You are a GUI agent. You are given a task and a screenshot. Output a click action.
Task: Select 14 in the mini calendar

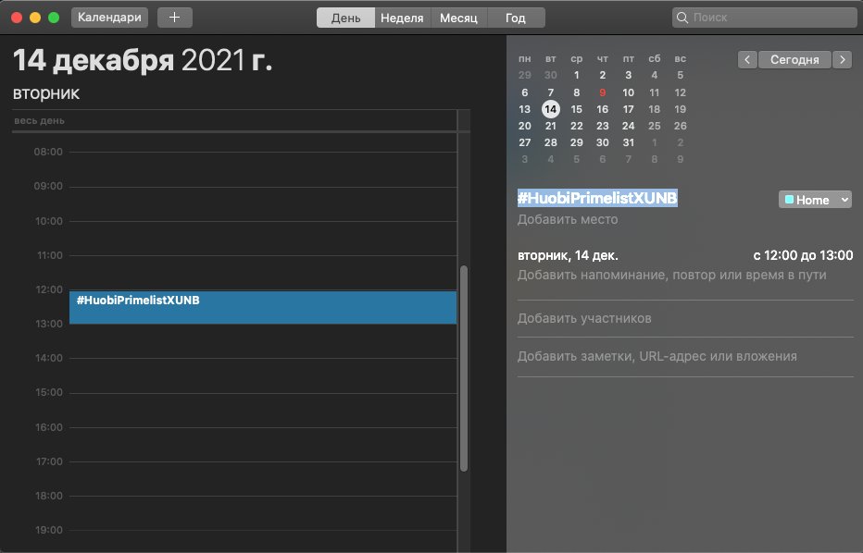tap(550, 109)
